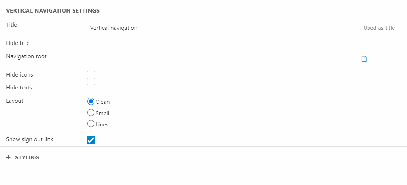407x185 pixels.
Task: Click the "Hide icons" label text
Action: pyautogui.click(x=20, y=75)
